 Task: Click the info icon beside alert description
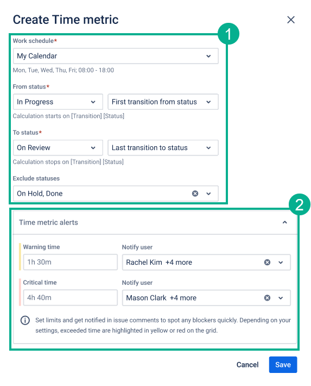point(25,320)
